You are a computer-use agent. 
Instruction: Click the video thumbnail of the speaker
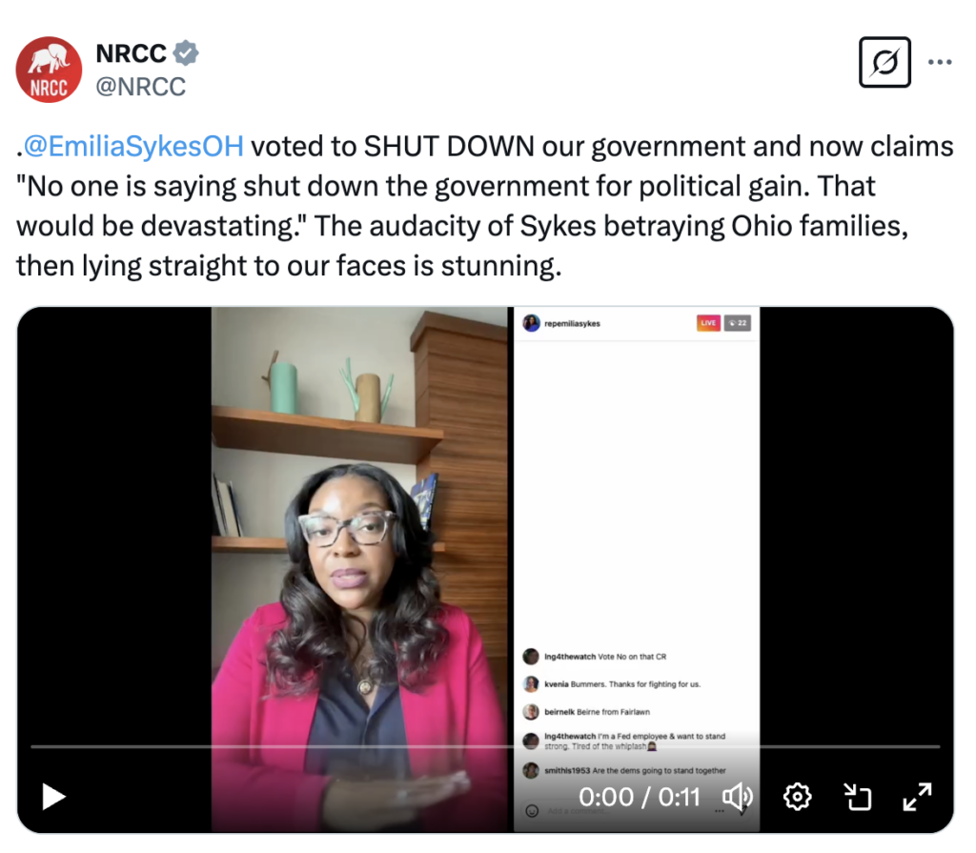(359, 569)
